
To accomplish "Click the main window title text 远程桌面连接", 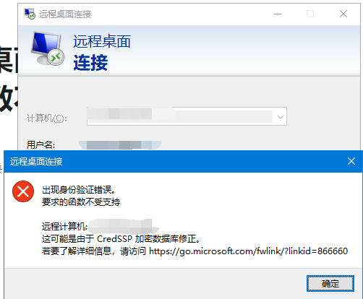I will click(x=65, y=14).
